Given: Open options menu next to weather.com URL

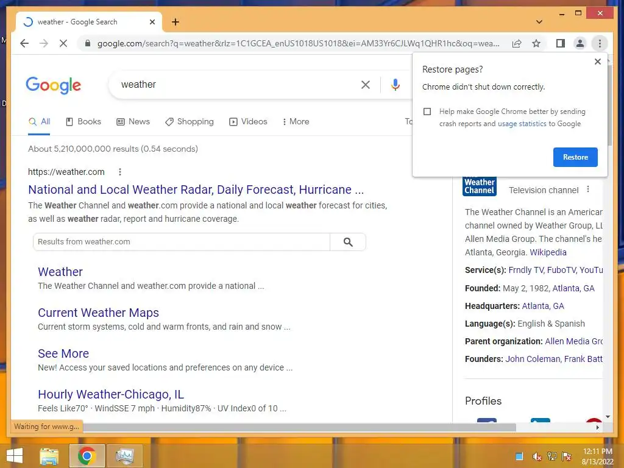Looking at the screenshot, I should 120,172.
